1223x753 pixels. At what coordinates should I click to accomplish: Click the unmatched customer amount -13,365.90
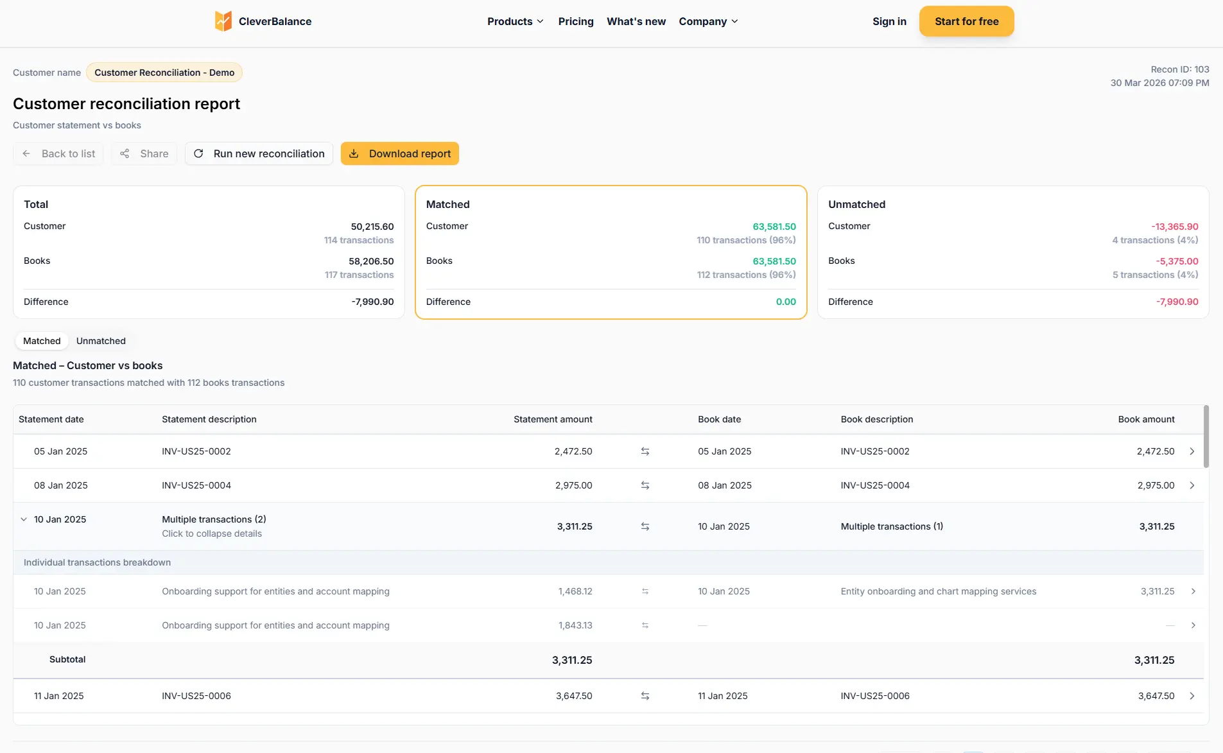coord(1174,227)
